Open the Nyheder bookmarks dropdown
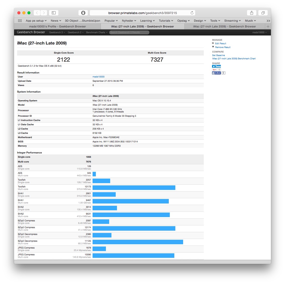 pyautogui.click(x=129, y=21)
